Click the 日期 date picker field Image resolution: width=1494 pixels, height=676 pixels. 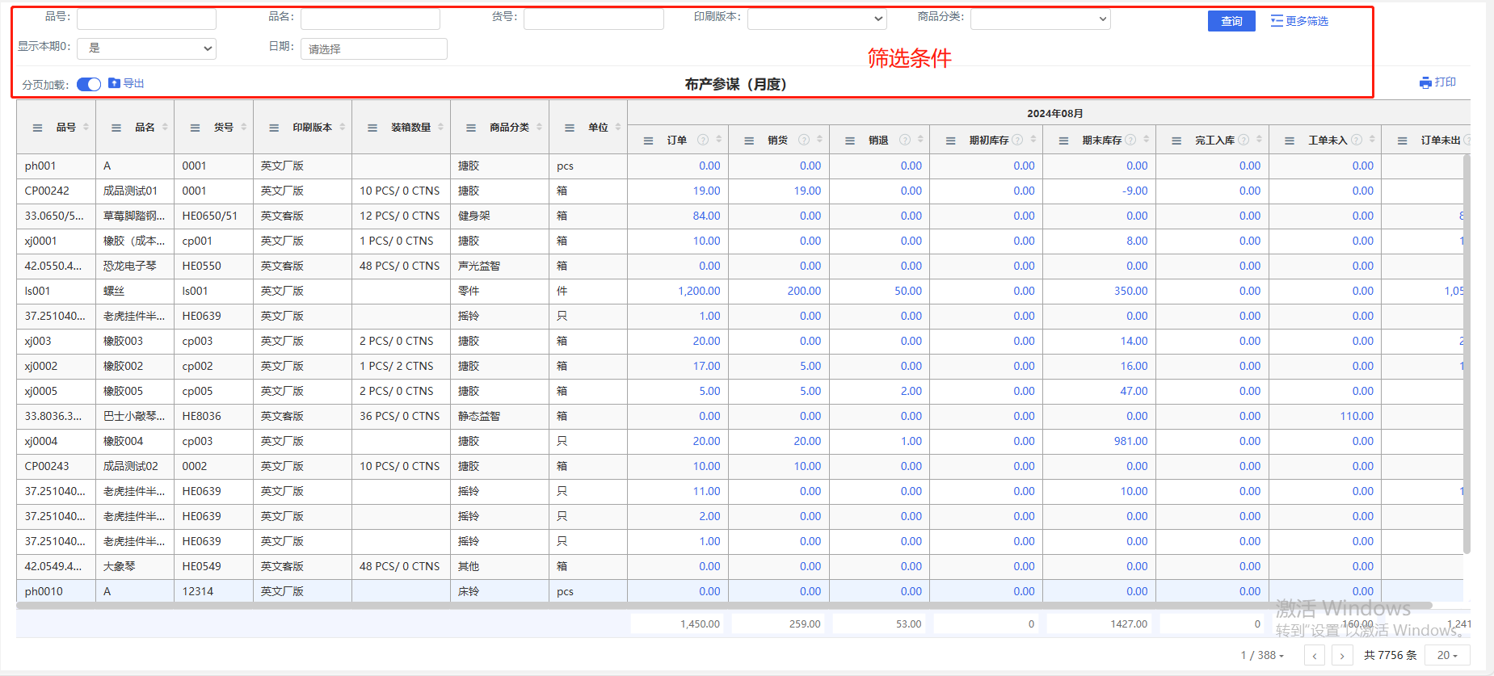pyautogui.click(x=373, y=48)
